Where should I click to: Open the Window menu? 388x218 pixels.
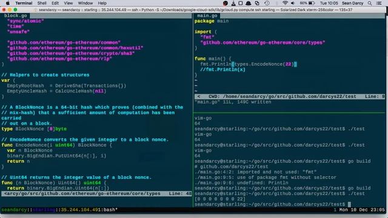pos(85,3)
